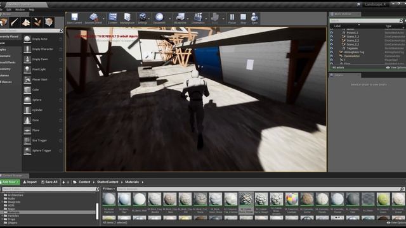
Task: Toggle visibility of Scene_1_2 camera
Action: pyautogui.click(x=331, y=37)
